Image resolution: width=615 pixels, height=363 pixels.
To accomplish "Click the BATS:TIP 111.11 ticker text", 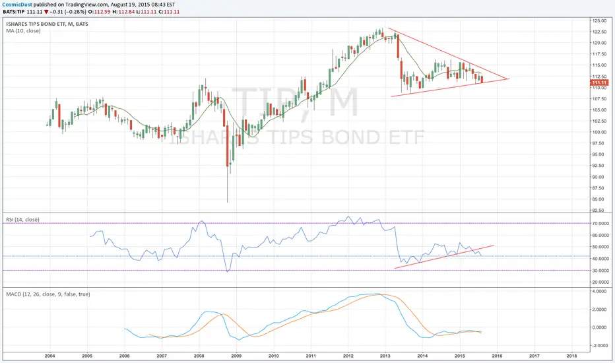I will (x=22, y=12).
